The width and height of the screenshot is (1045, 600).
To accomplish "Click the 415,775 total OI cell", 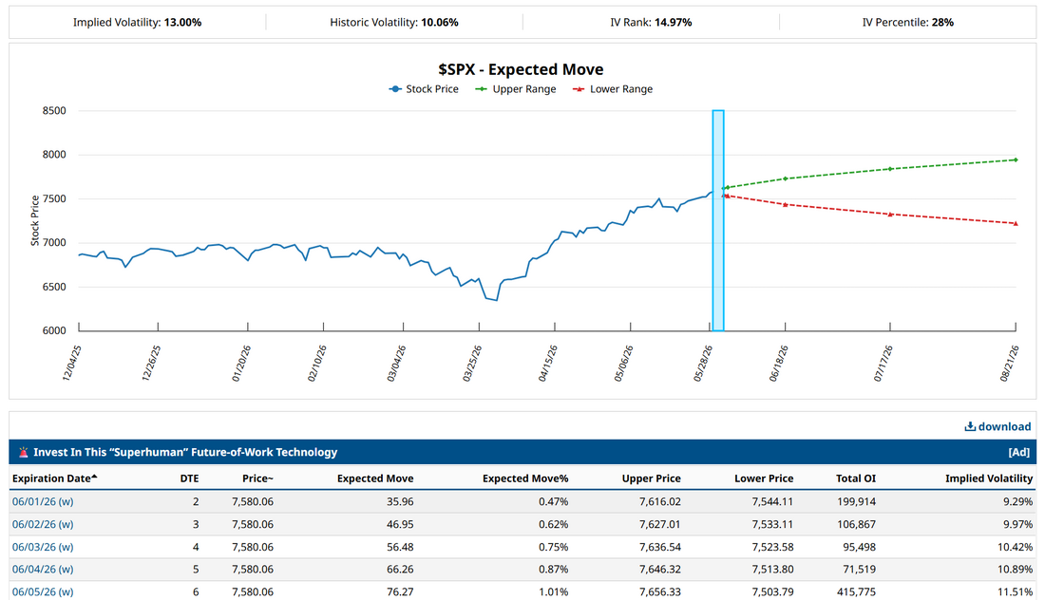I will [x=856, y=591].
